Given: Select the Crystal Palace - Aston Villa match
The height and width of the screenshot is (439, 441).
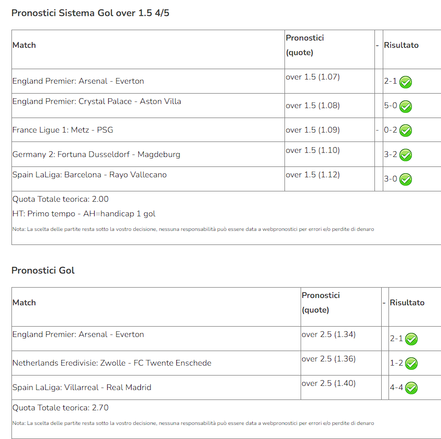Looking at the screenshot, I should [x=97, y=101].
